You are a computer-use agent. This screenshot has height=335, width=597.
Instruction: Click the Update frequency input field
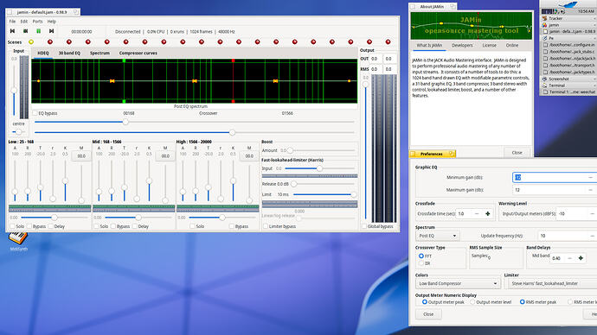(x=568, y=236)
